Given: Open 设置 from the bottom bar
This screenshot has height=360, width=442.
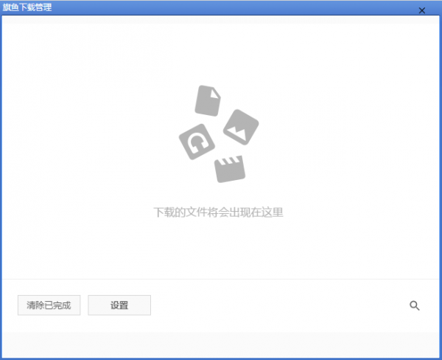Looking at the screenshot, I should pyautogui.click(x=119, y=305).
